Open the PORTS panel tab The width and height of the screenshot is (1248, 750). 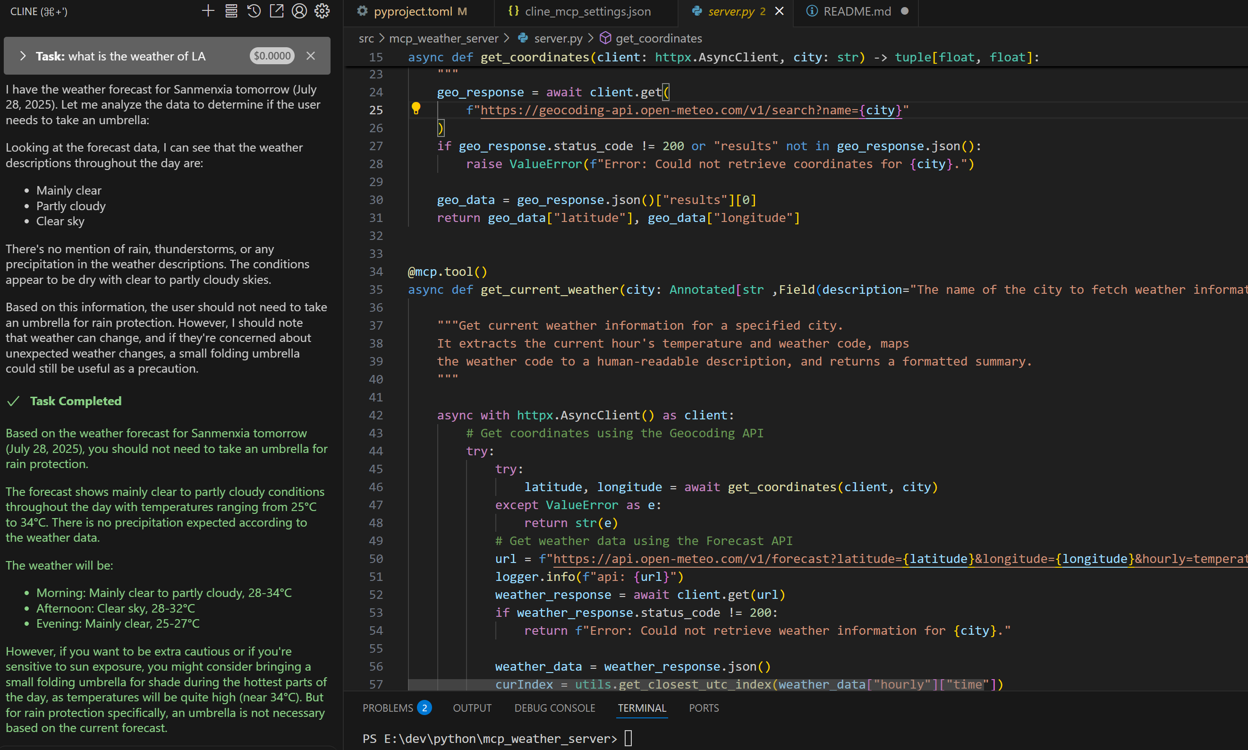coord(704,708)
